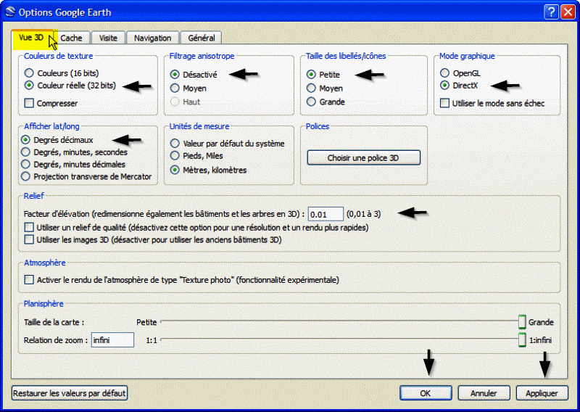Screen dimensions: 580x412
Task: Choose Pieds, Miles units
Action: click(175, 155)
